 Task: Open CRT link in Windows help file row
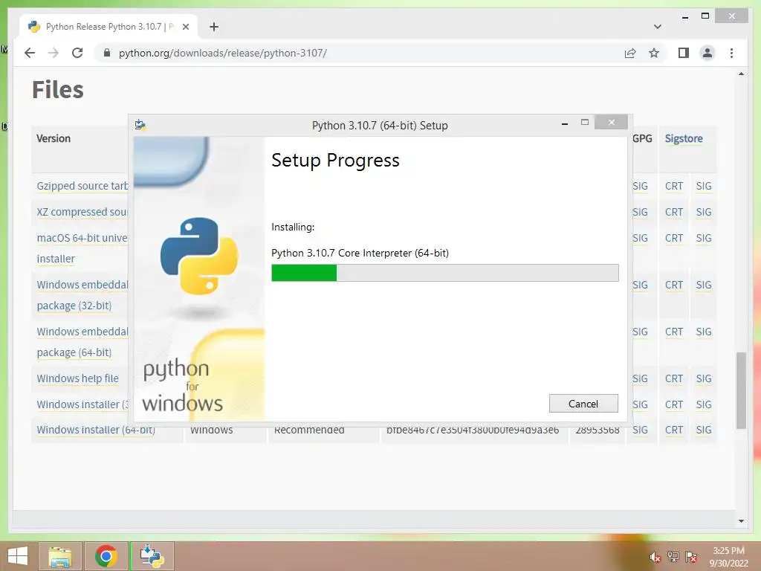(673, 378)
